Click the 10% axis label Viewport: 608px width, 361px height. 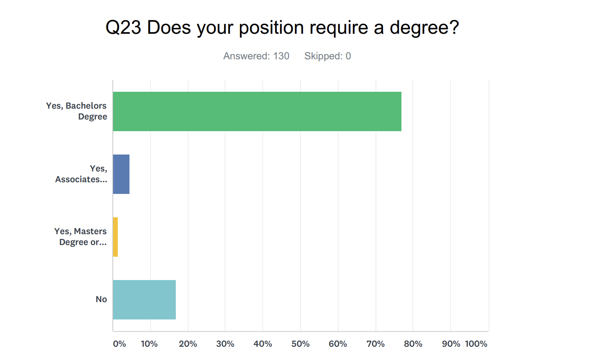149,344
